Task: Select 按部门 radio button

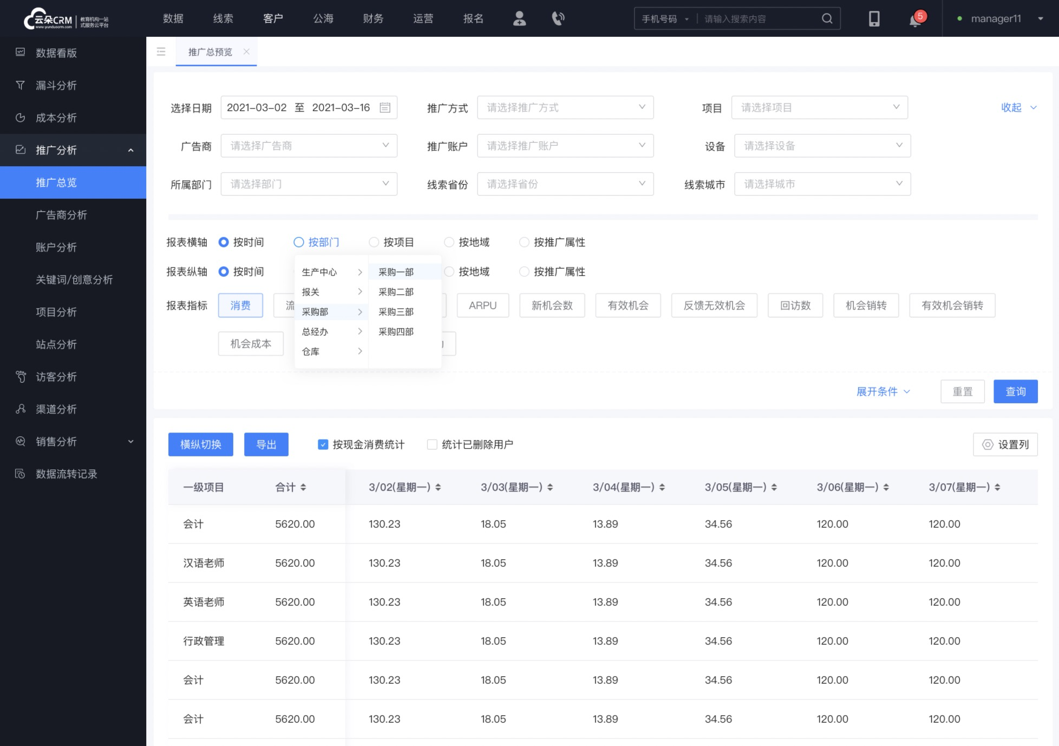Action: 299,242
